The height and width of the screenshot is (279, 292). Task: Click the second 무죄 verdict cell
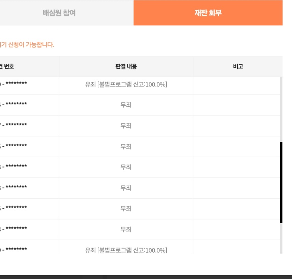126,126
